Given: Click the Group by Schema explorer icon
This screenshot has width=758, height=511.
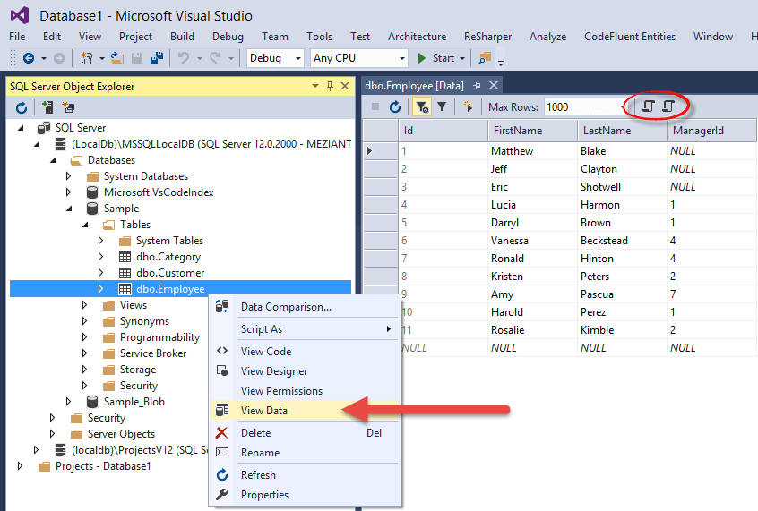Looking at the screenshot, I should (68, 107).
